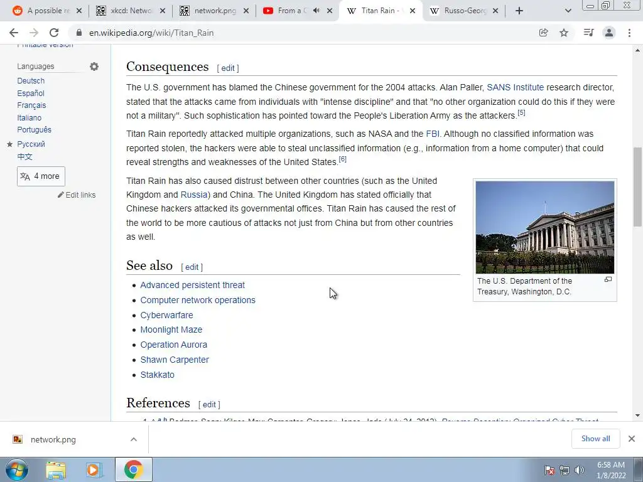
Task: Open the Deutsch language version
Action: 31,81
